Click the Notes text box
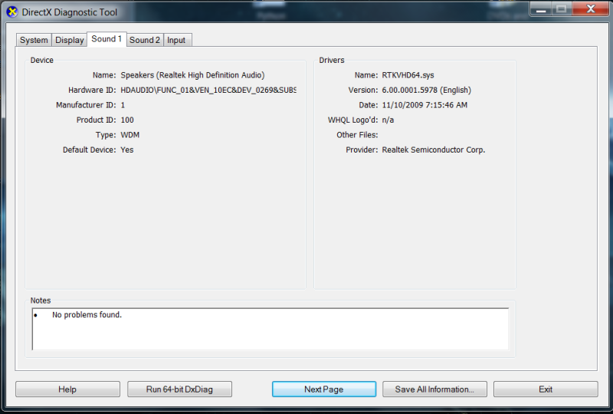The width and height of the screenshot is (613, 414). (x=270, y=329)
